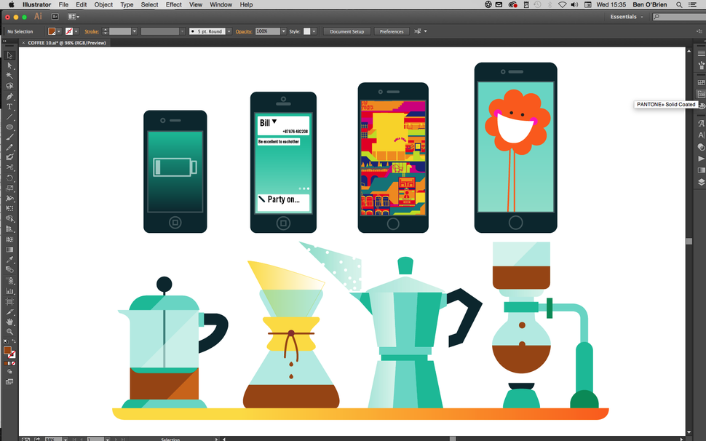Swap the fill and stroke colors

(x=15, y=342)
